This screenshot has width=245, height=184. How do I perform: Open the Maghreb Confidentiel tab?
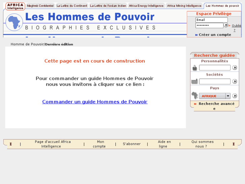[40, 6]
